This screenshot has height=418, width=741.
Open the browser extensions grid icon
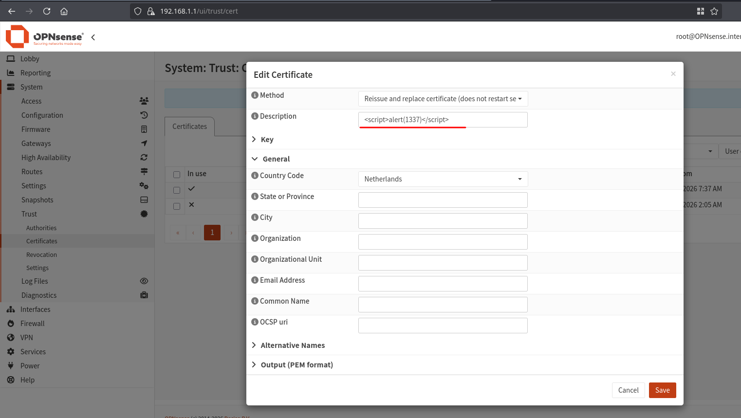coord(701,11)
